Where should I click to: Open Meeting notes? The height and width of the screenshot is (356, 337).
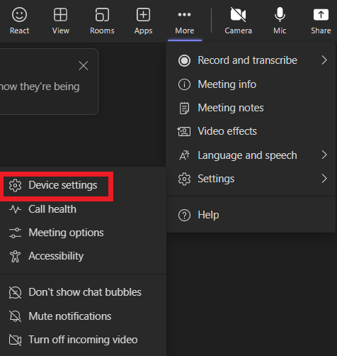(251, 108)
